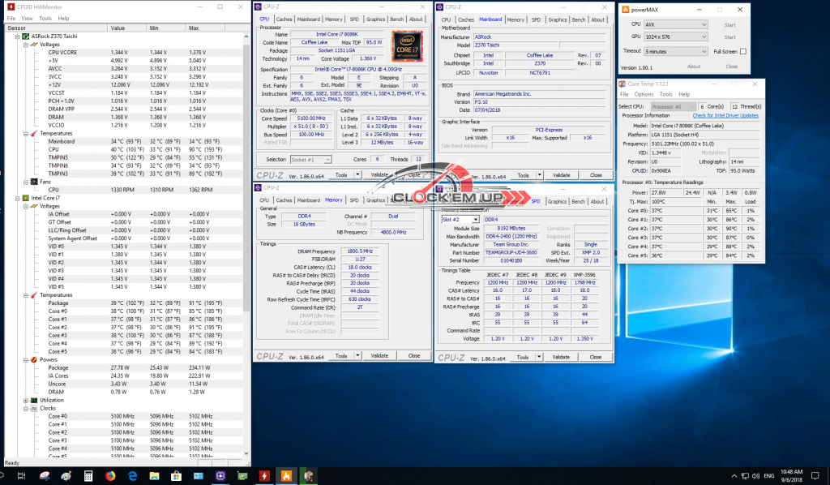Image resolution: width=830 pixels, height=485 pixels.
Task: Open the Action Center notifications icon
Action: click(815, 476)
